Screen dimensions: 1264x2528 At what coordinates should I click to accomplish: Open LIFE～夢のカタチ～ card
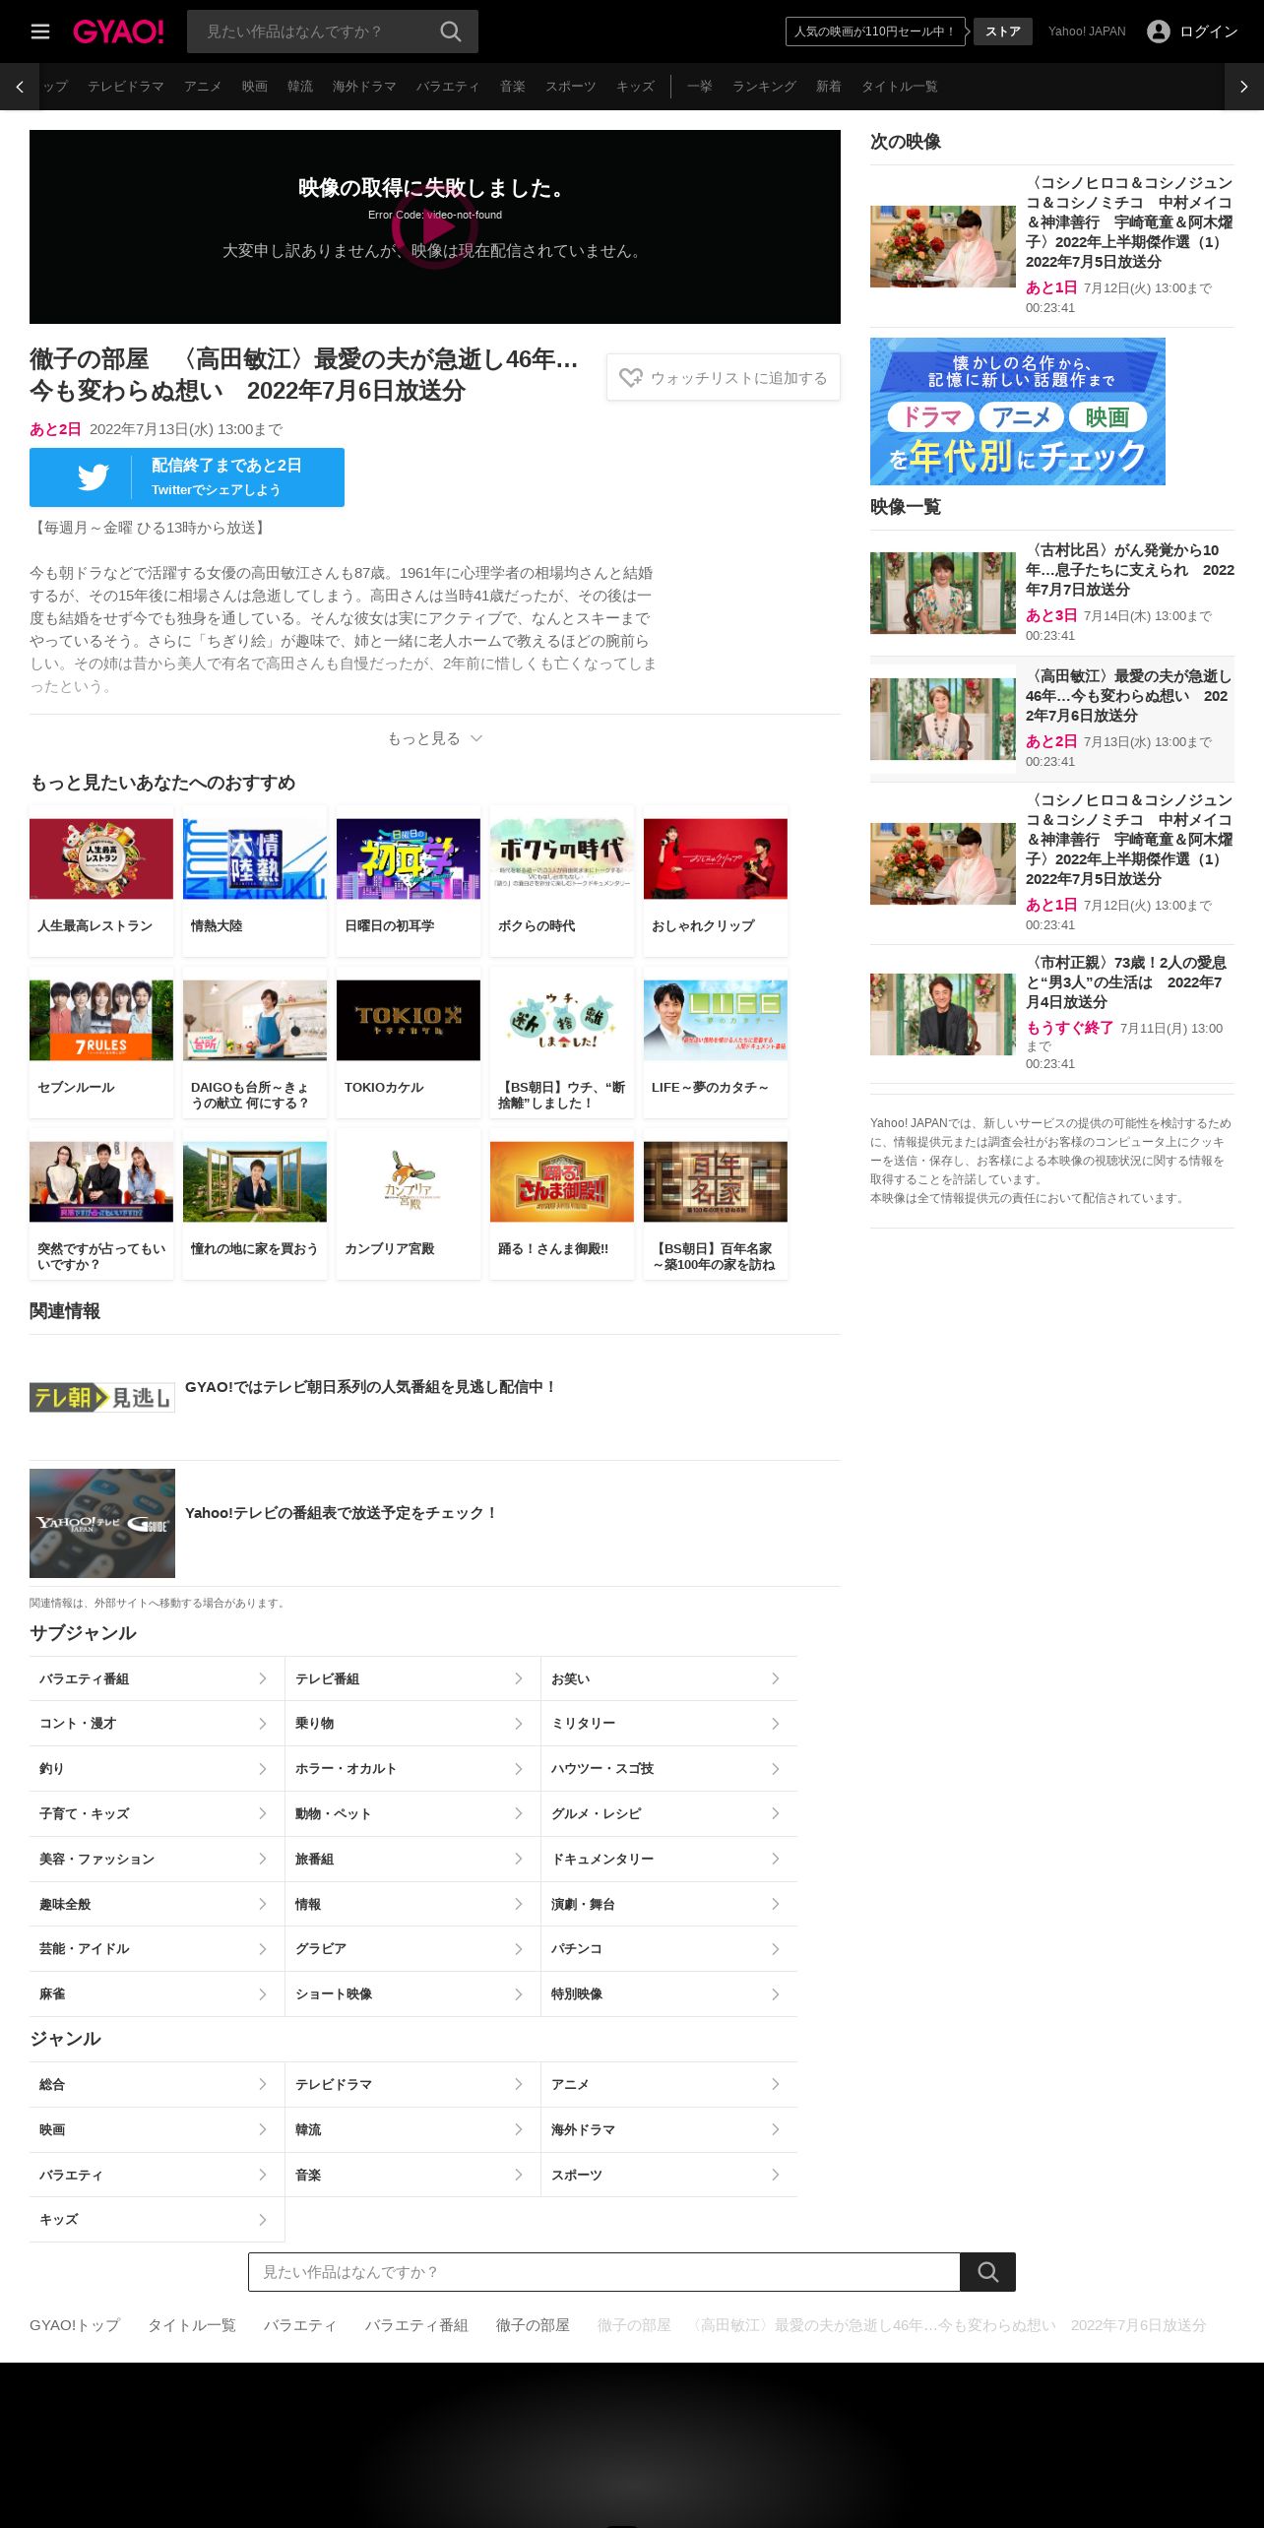pyautogui.click(x=716, y=1043)
